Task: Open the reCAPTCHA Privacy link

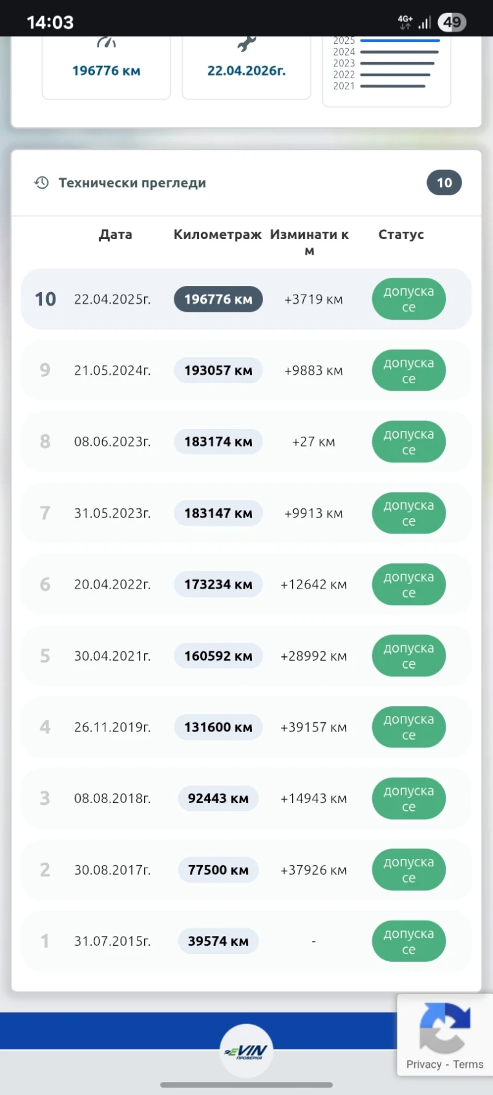Action: (x=423, y=1064)
